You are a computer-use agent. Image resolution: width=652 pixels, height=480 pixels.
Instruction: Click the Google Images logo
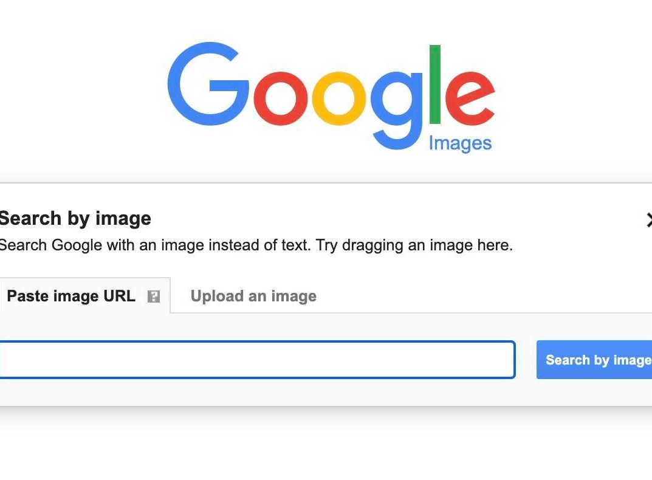(x=331, y=97)
